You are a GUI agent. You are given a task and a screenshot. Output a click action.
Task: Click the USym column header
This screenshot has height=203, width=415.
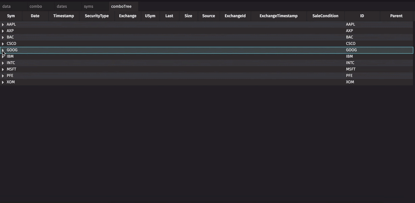tap(150, 16)
